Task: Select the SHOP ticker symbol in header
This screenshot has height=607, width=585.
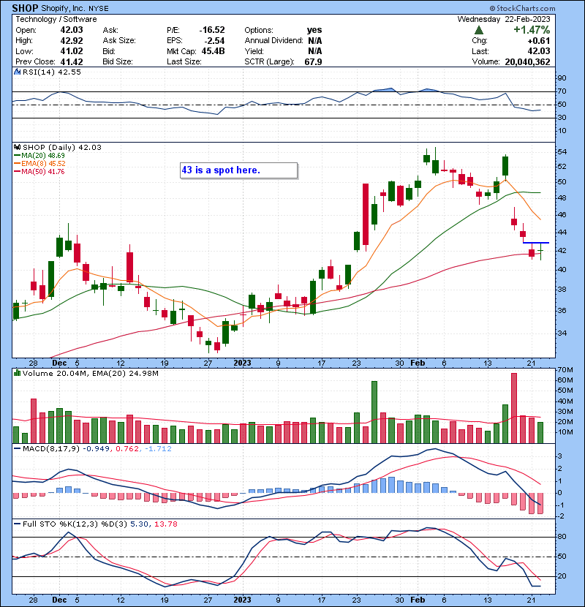Action: (x=25, y=8)
